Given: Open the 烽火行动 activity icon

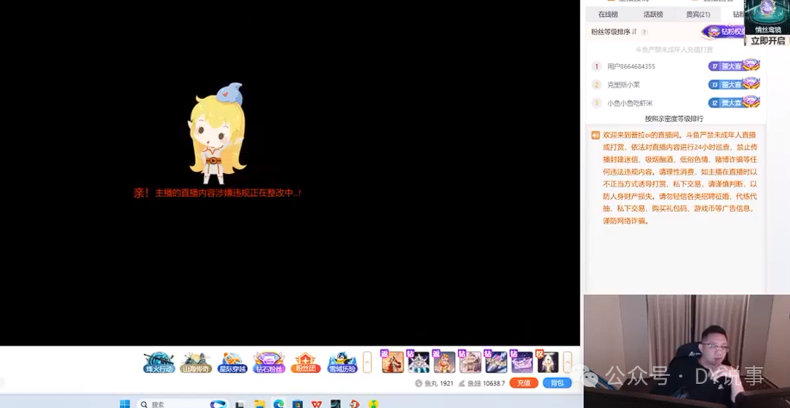Looking at the screenshot, I should (x=159, y=362).
